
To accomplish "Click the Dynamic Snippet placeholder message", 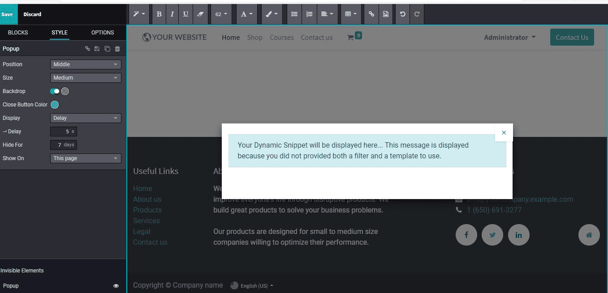I will point(367,151).
